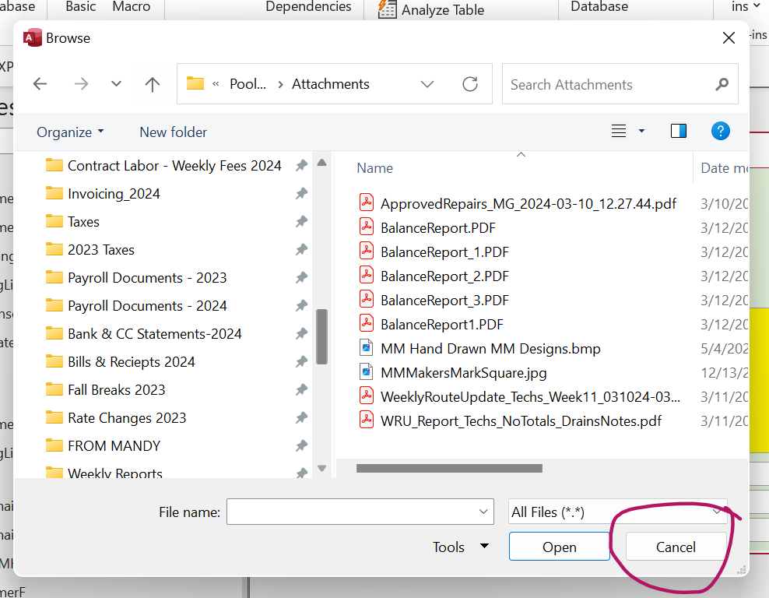Viewport: 769px width, 598px height.
Task: Click the Open button
Action: click(x=559, y=547)
